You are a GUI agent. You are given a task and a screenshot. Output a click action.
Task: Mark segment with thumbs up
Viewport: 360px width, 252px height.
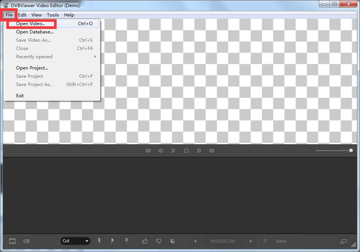145,241
